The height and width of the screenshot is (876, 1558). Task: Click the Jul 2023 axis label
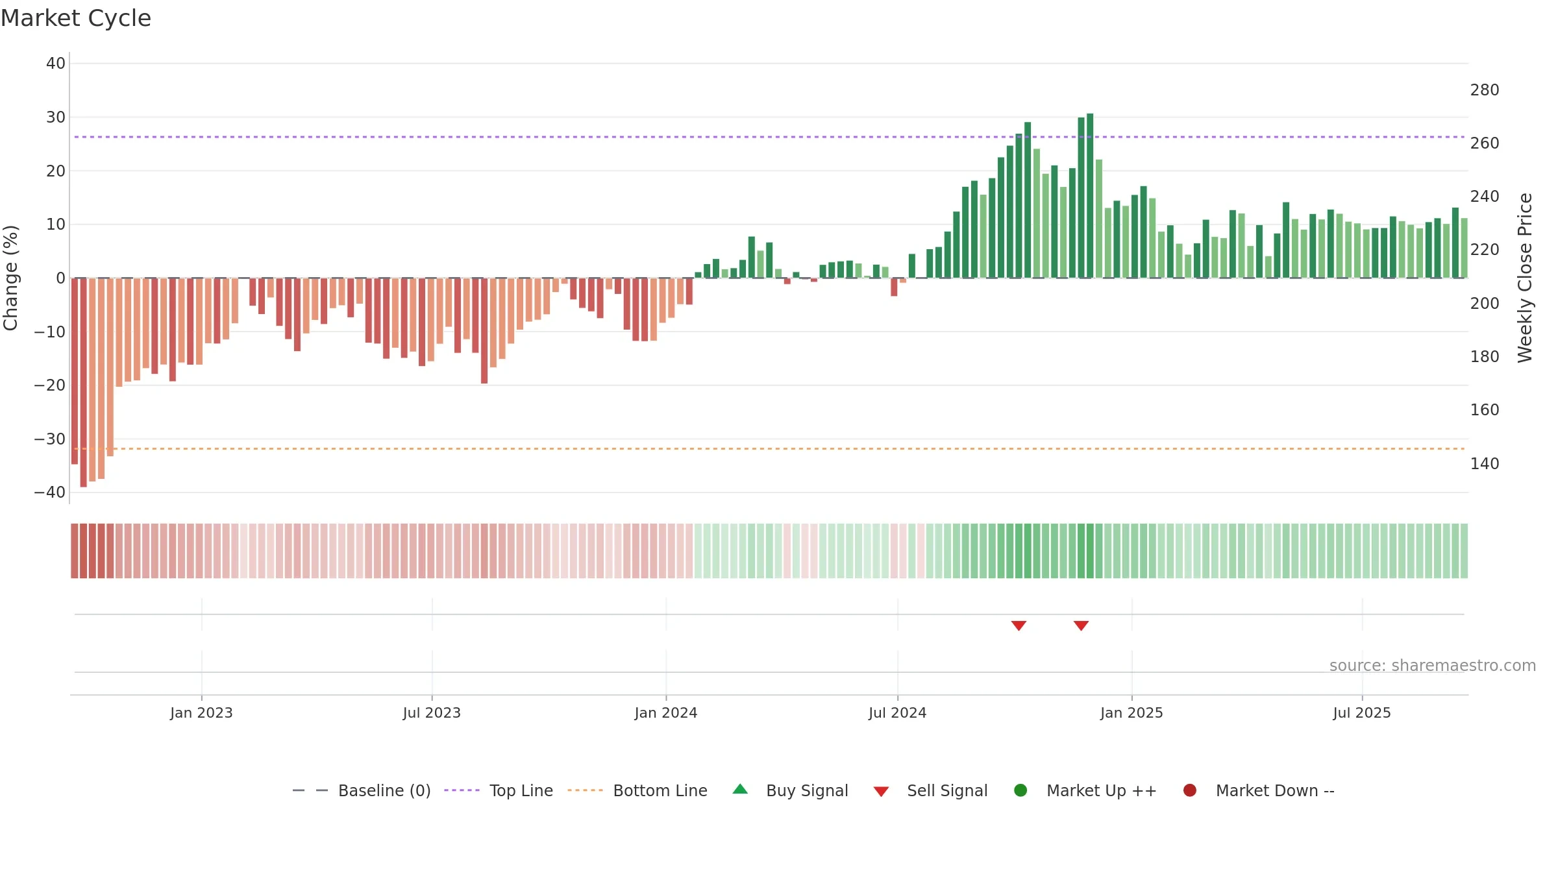(432, 712)
